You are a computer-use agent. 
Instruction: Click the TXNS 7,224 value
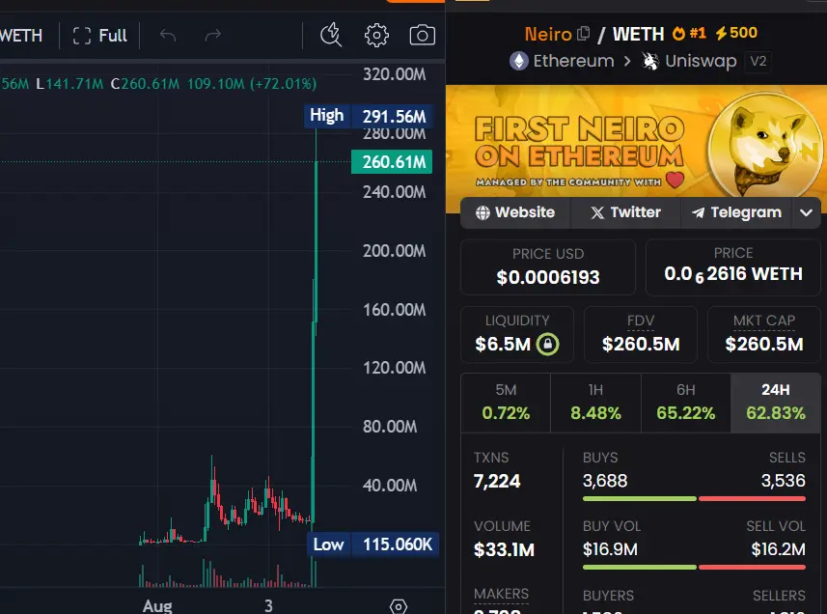pyautogui.click(x=497, y=481)
